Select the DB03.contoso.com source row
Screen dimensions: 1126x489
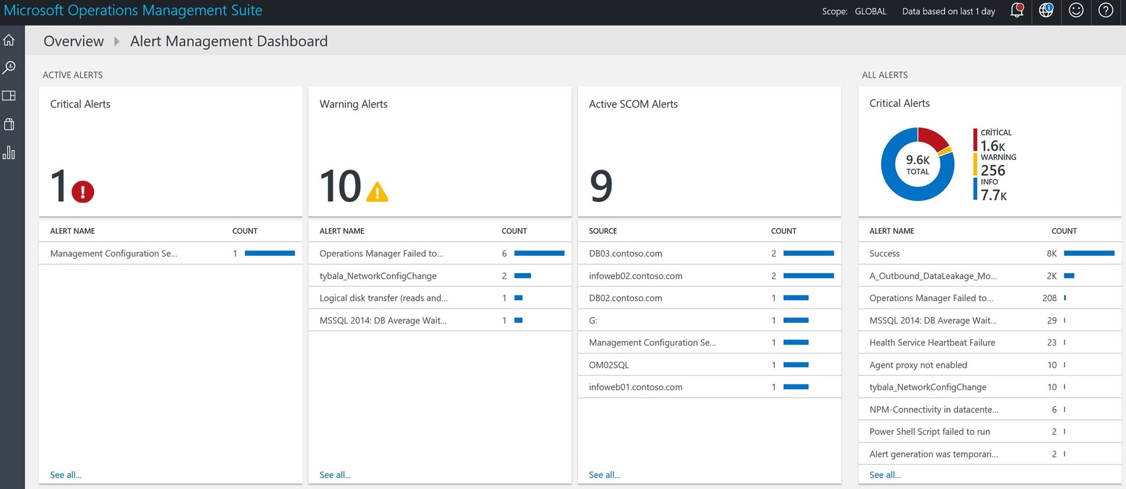(710, 253)
